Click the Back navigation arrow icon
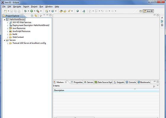The width and height of the screenshot is (166, 118). 106,11
